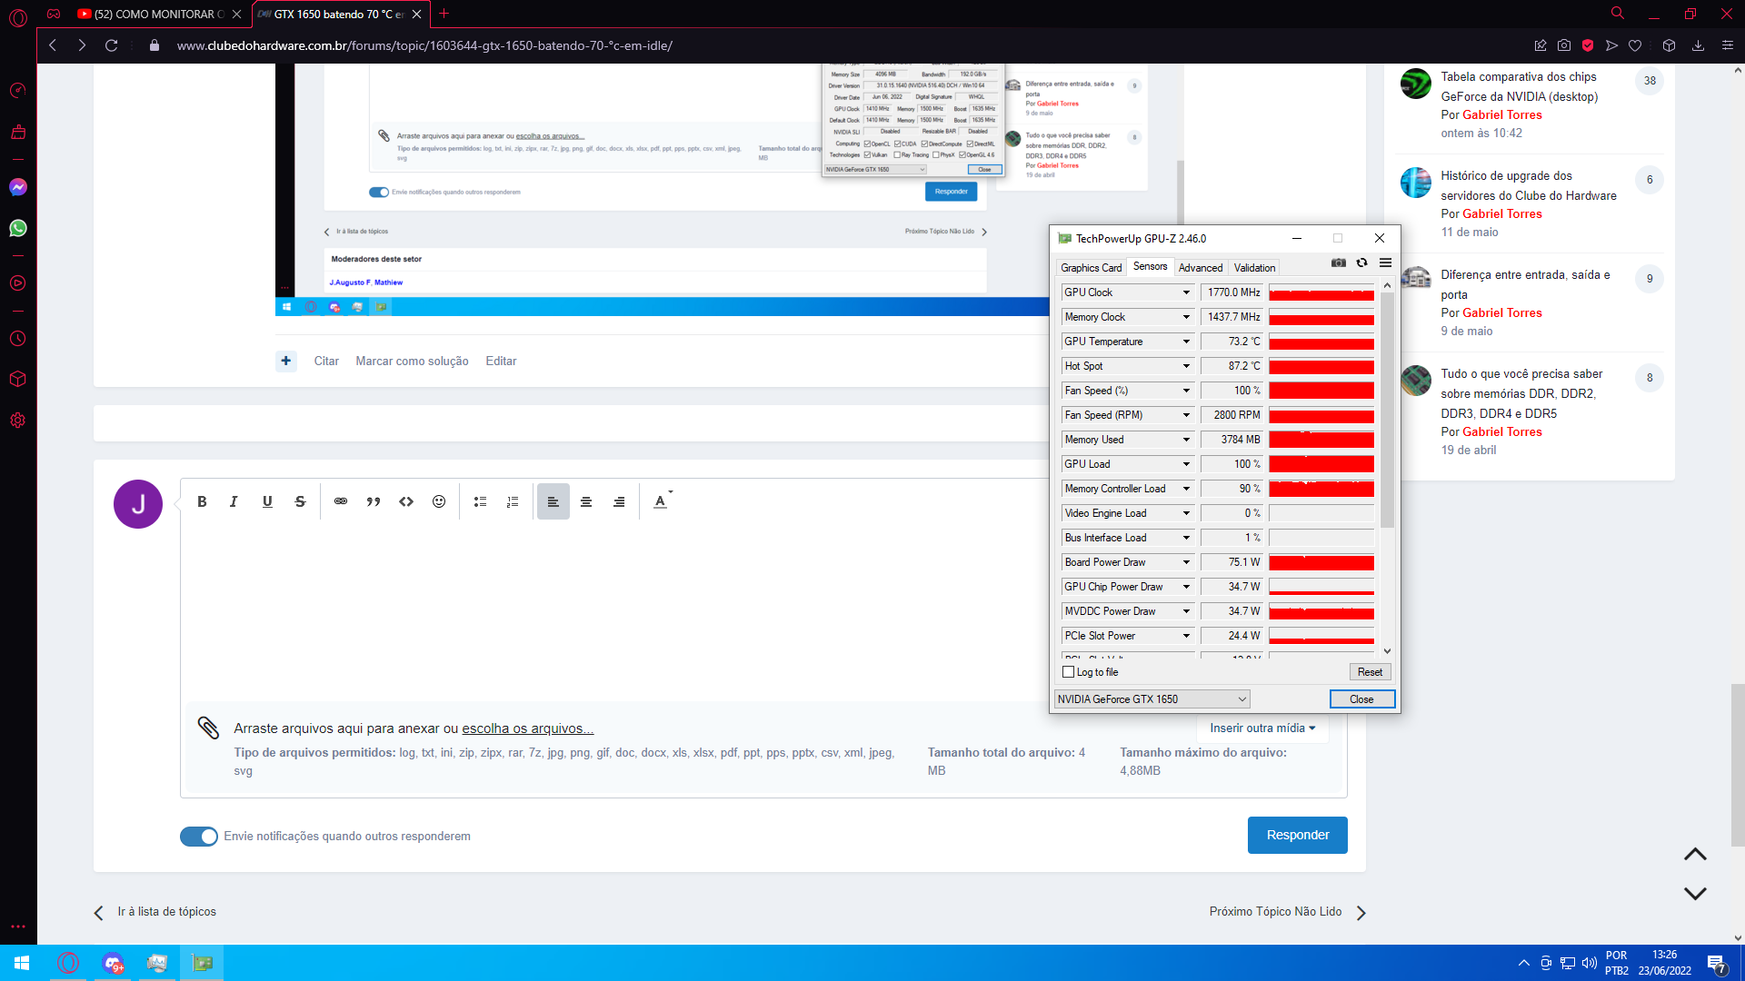
Task: Apply strikethrough formatting in the editor
Action: click(x=300, y=501)
